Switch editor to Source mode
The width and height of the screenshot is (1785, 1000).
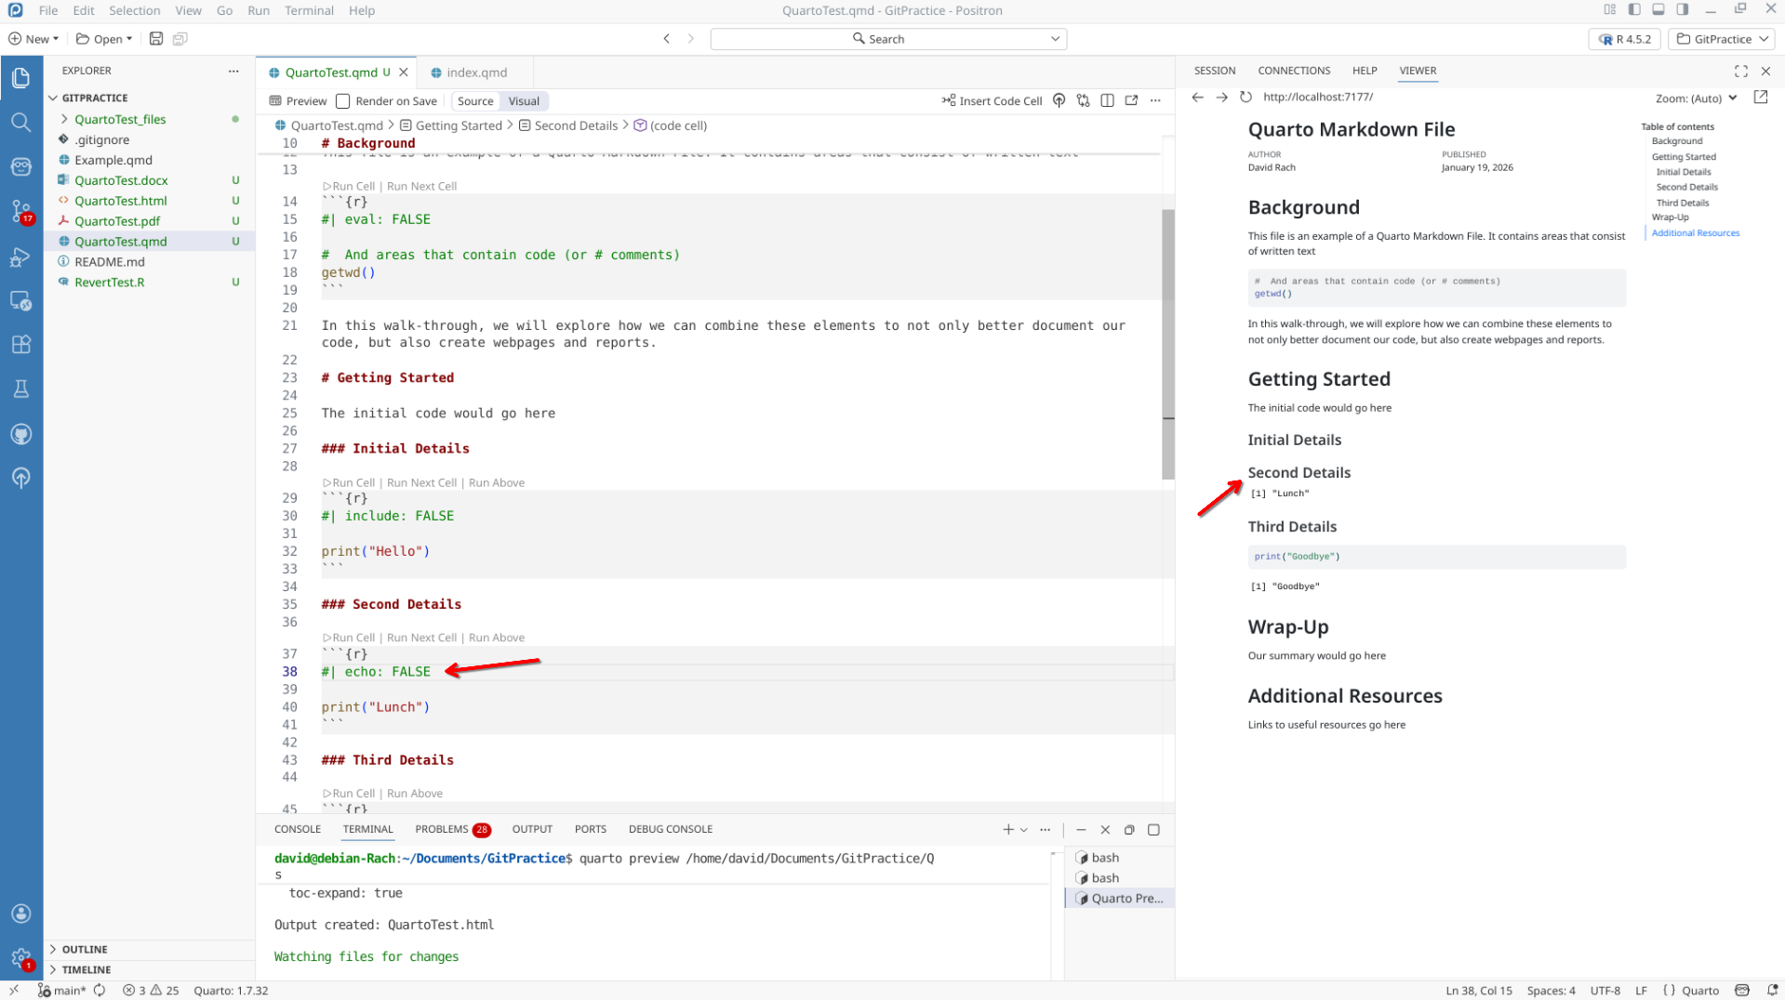tap(475, 101)
